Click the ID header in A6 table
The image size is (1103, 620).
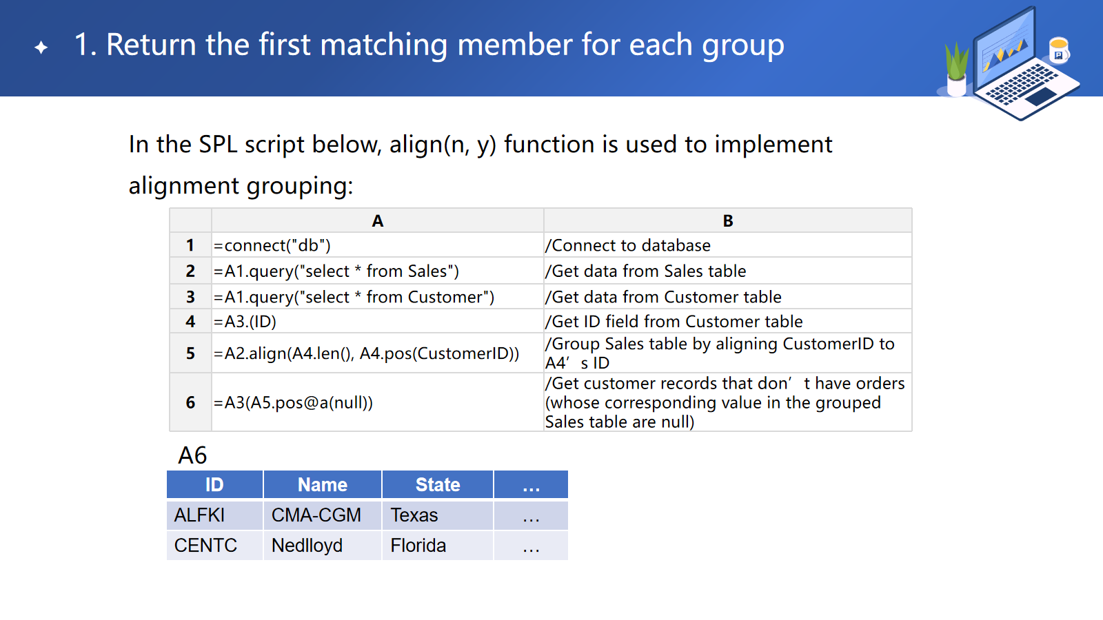214,485
